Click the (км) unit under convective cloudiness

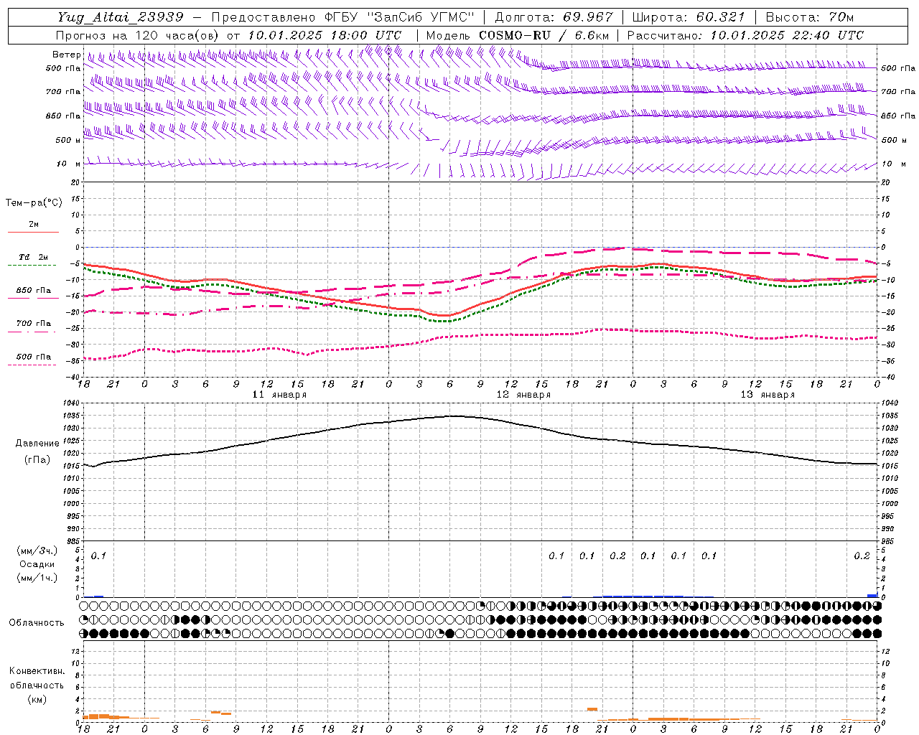(37, 699)
